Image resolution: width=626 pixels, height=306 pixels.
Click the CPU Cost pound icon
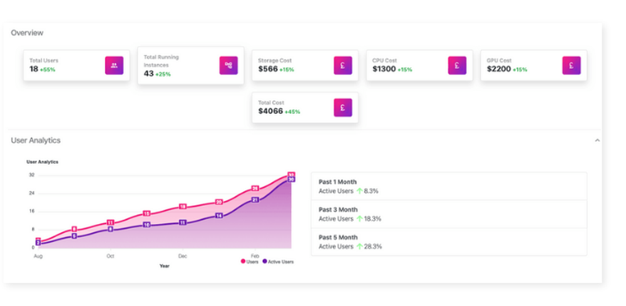tap(457, 66)
